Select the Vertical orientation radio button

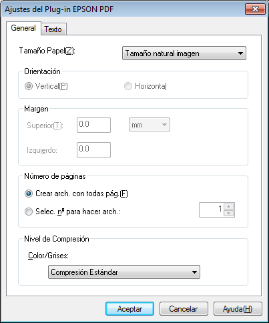pos(29,86)
